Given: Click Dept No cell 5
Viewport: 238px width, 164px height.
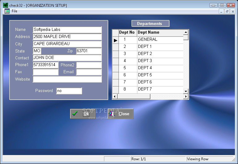Looking at the screenshot, I should [128, 69].
